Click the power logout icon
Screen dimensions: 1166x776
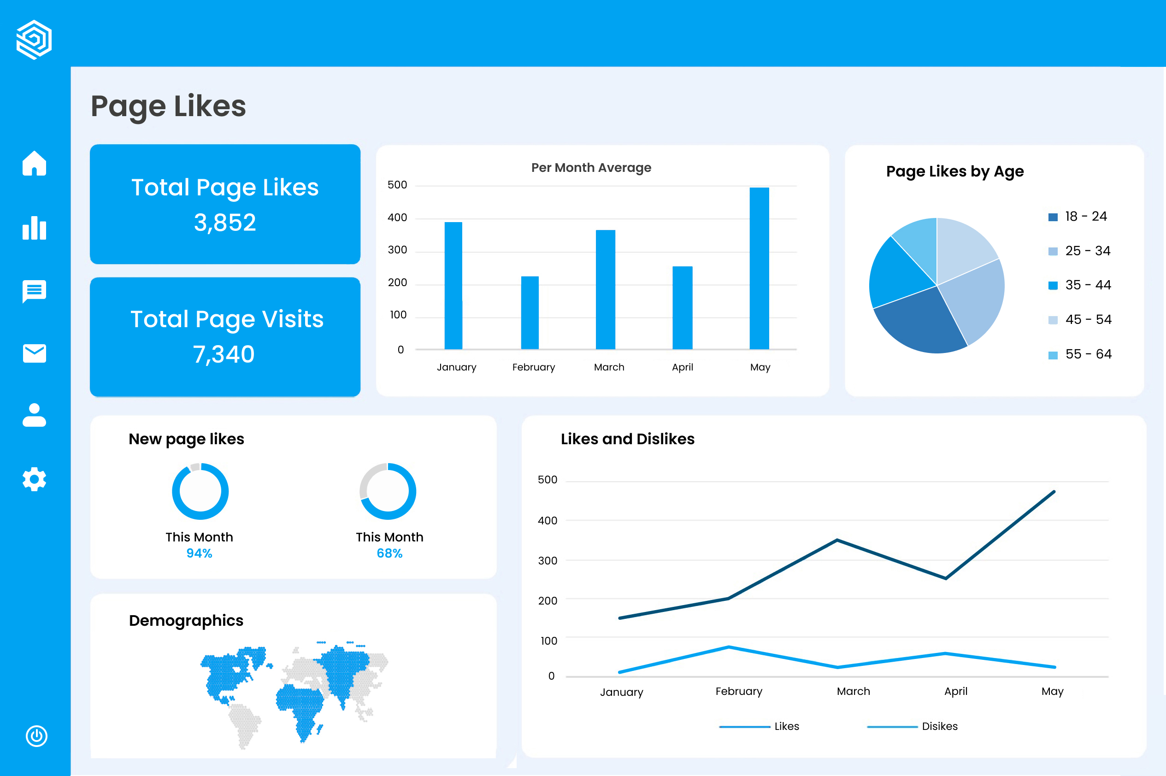coord(36,736)
